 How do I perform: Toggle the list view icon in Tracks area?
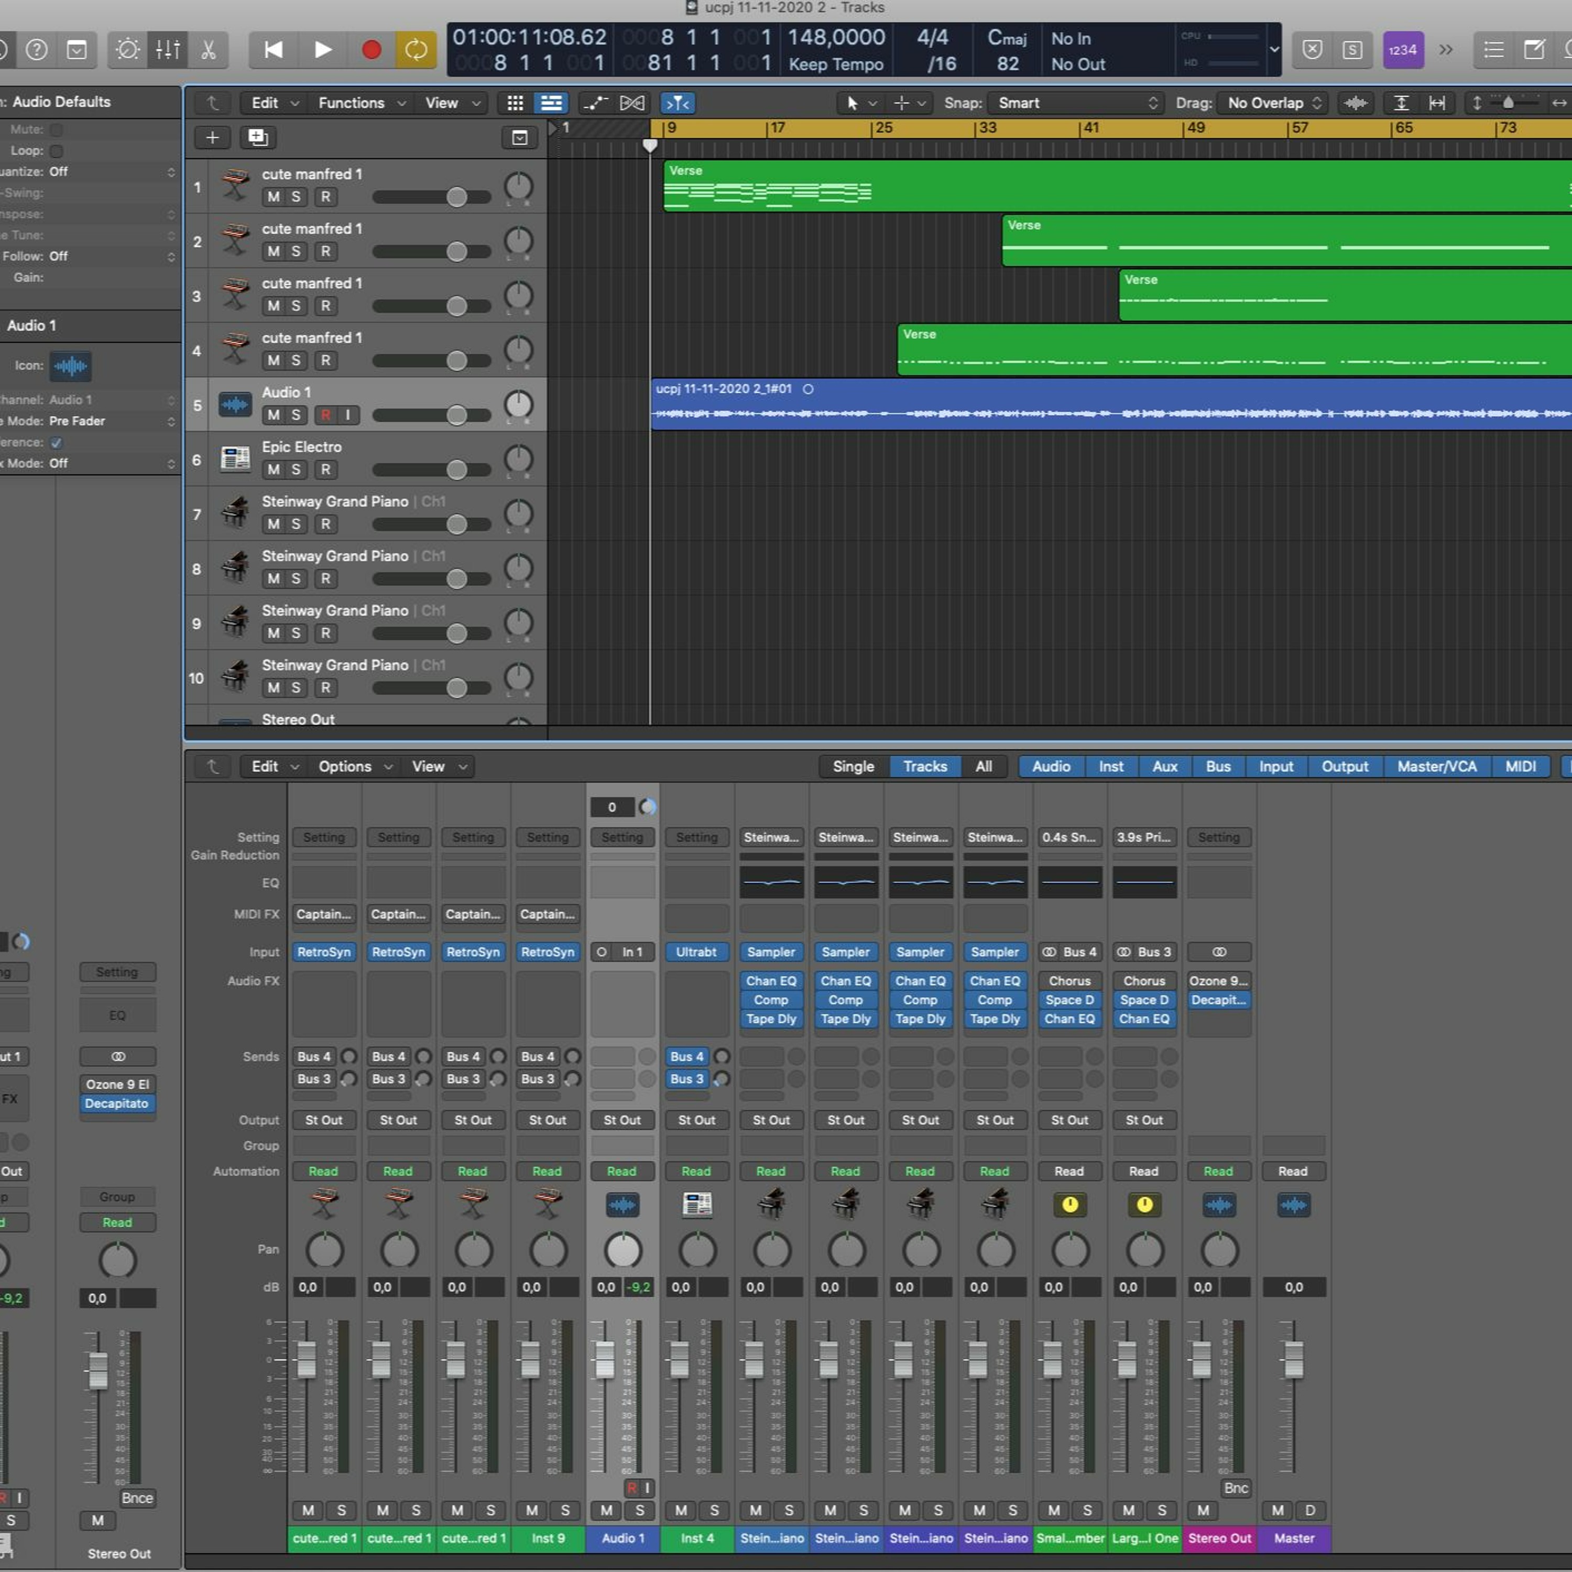click(551, 103)
